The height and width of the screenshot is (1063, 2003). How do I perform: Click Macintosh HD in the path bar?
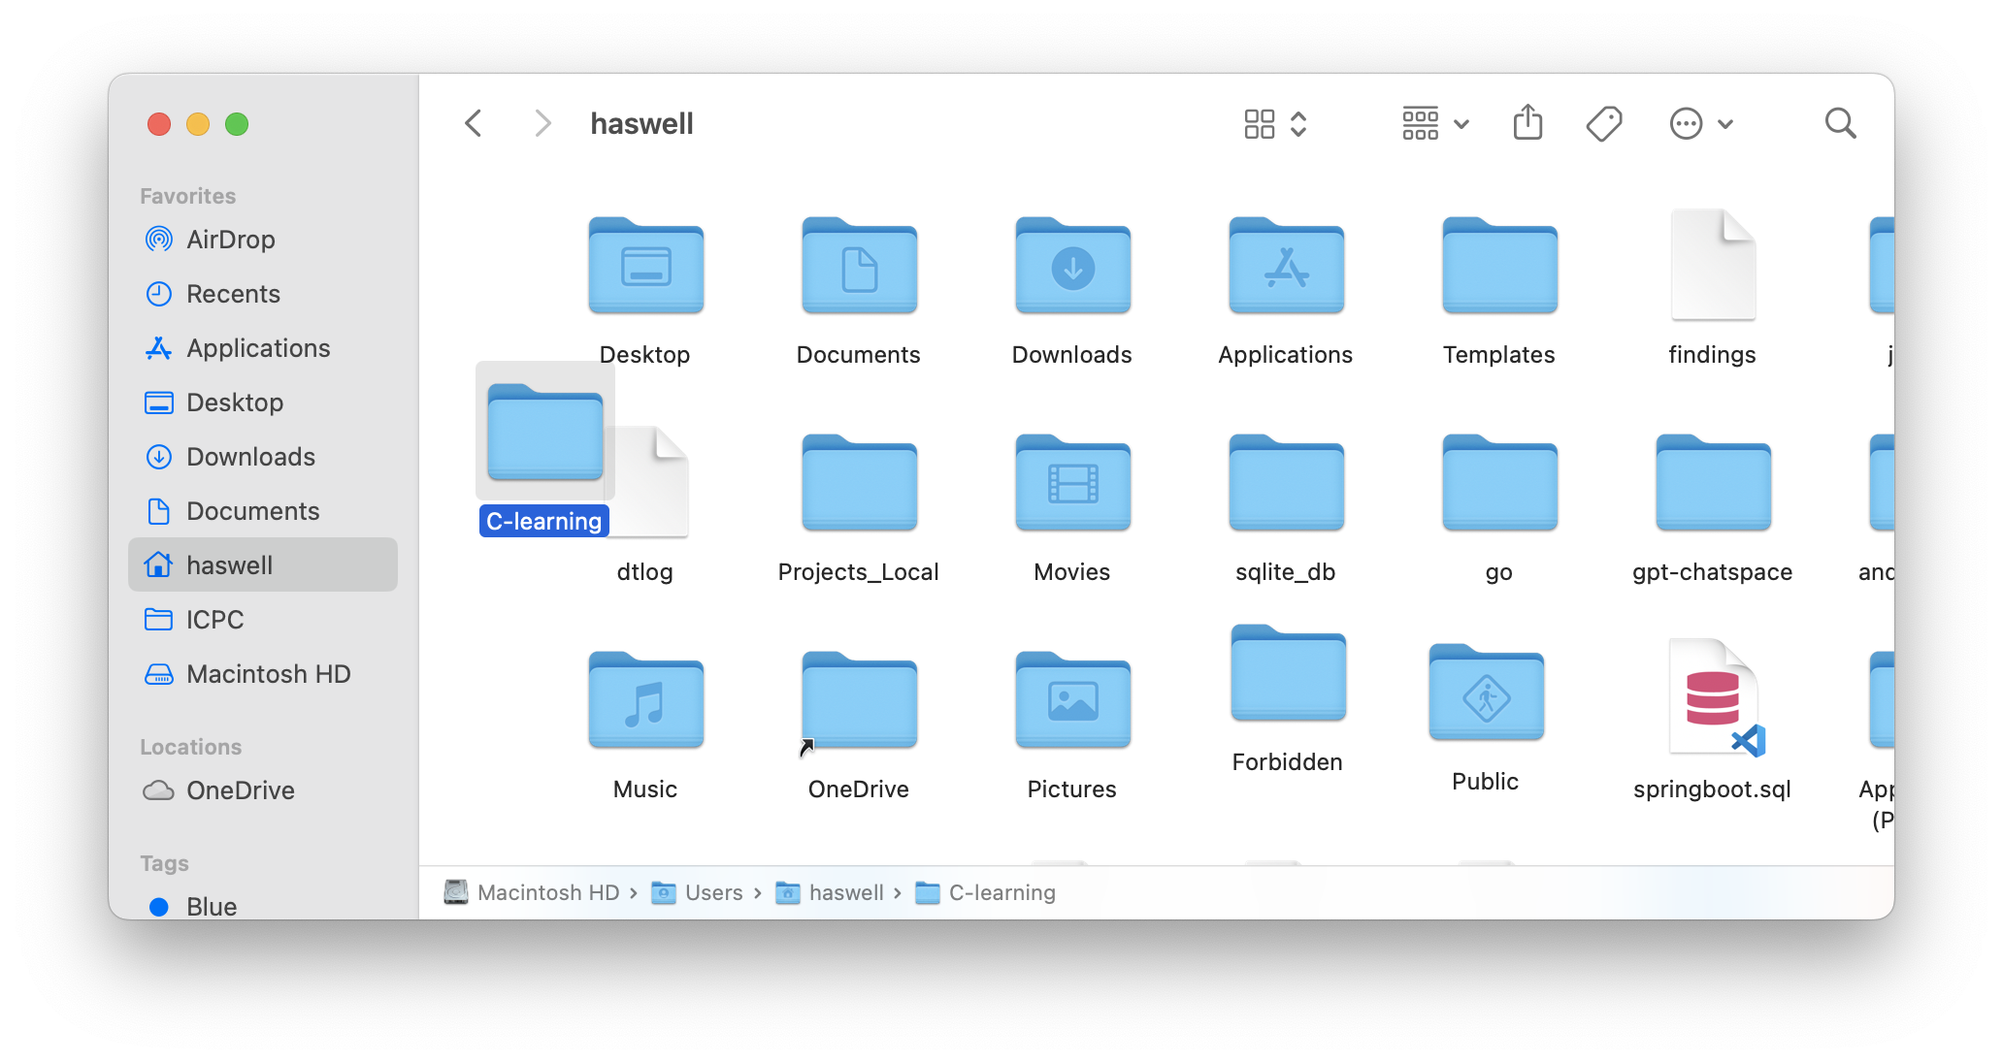tap(547, 892)
